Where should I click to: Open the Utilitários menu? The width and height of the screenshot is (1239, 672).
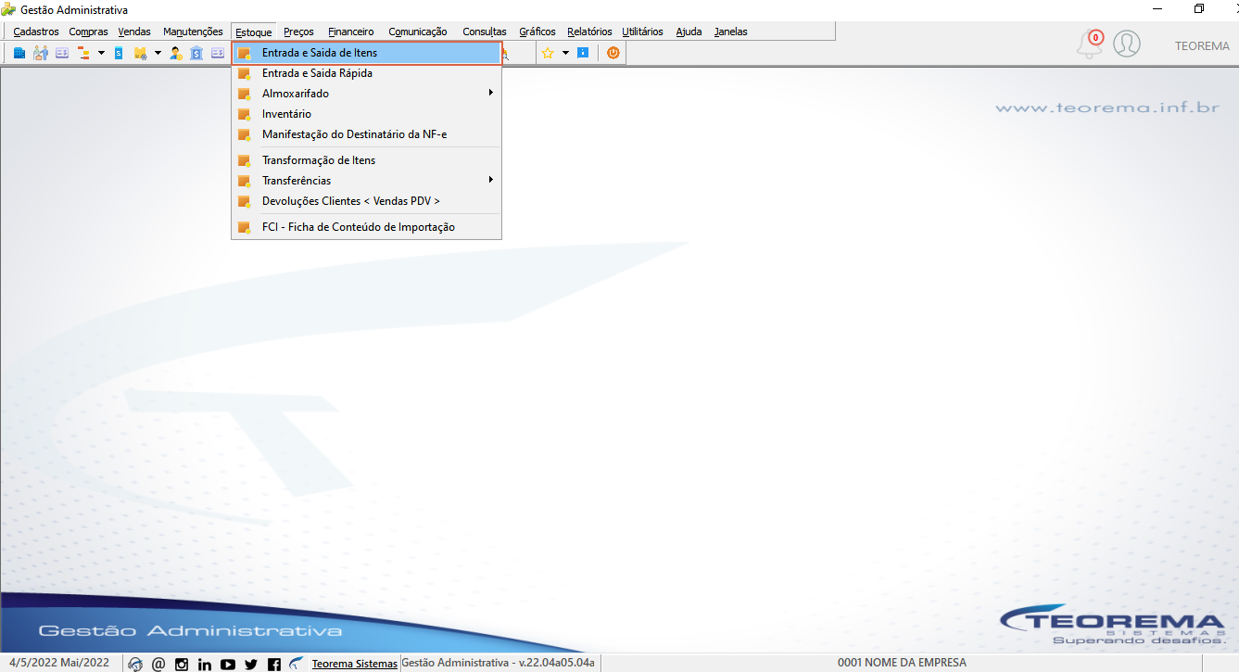(x=643, y=32)
